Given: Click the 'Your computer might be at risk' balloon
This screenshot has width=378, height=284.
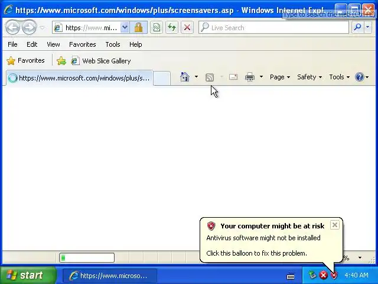Looking at the screenshot, I should tap(271, 240).
